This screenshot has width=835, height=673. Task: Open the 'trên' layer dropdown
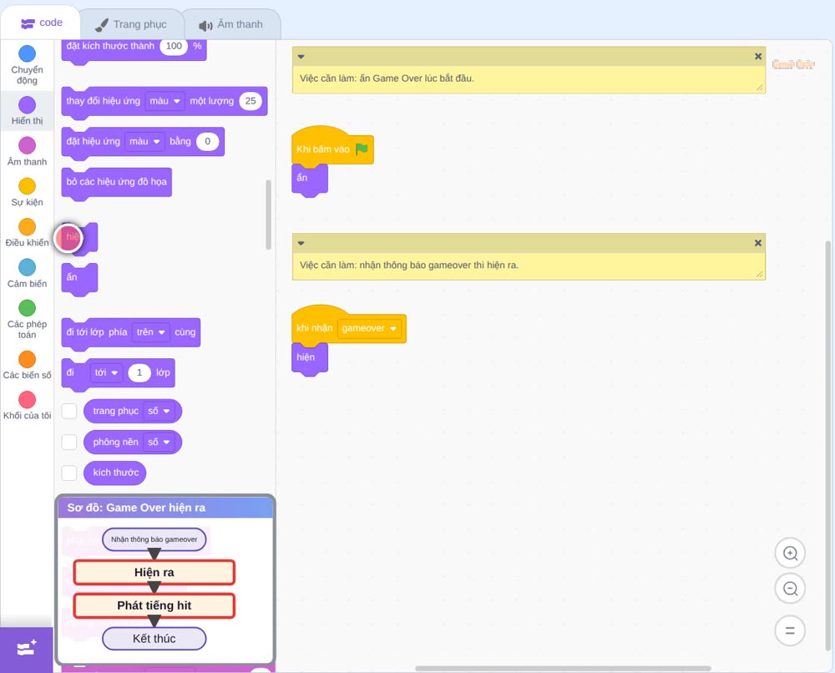(x=150, y=332)
